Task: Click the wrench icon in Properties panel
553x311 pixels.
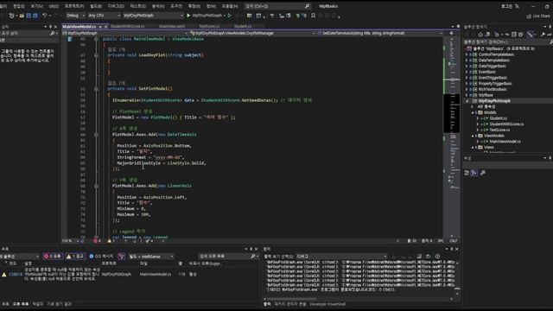Action: click(482, 173)
